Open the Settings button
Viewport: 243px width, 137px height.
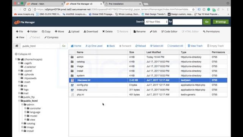[x=221, y=22]
